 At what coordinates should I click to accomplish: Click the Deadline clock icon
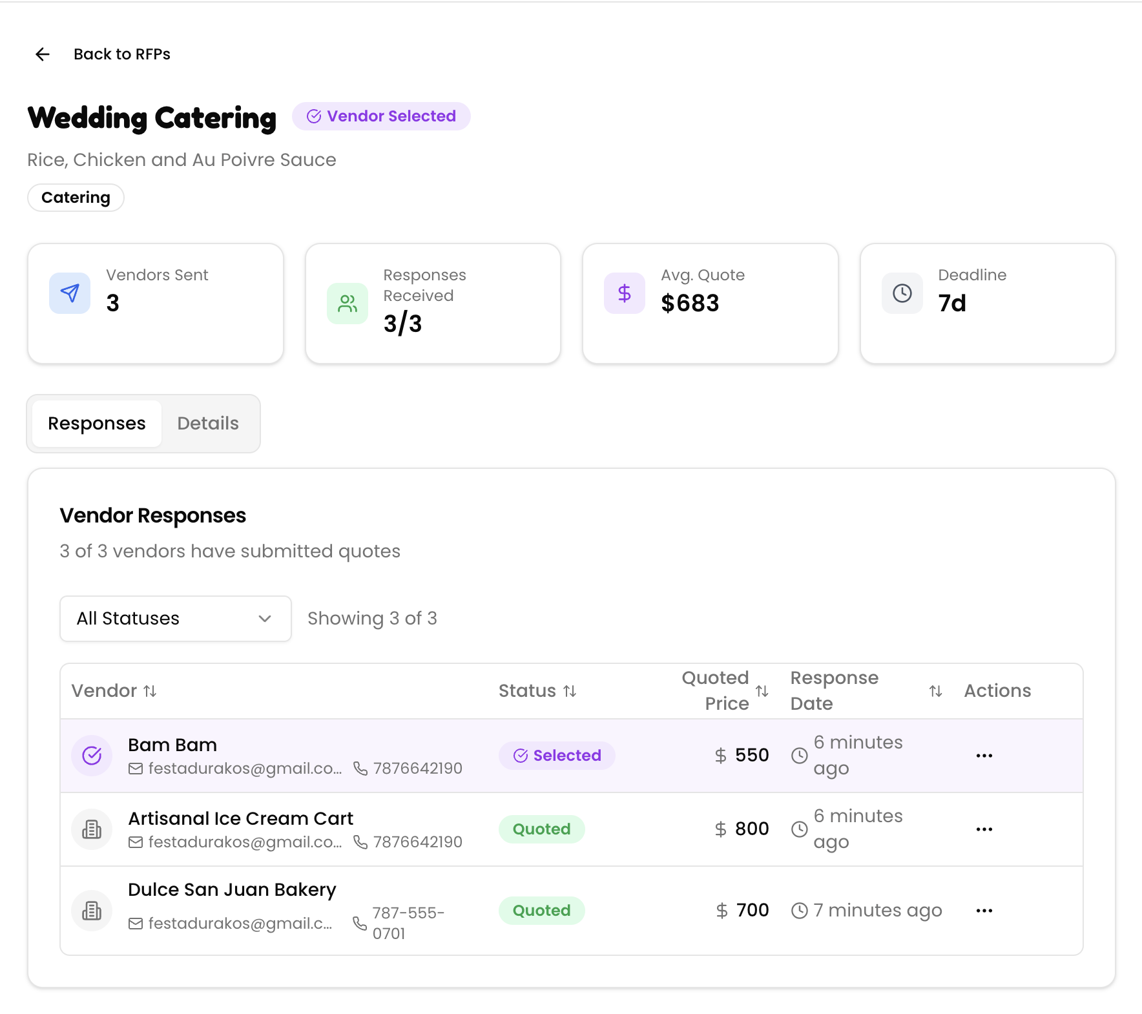(902, 293)
